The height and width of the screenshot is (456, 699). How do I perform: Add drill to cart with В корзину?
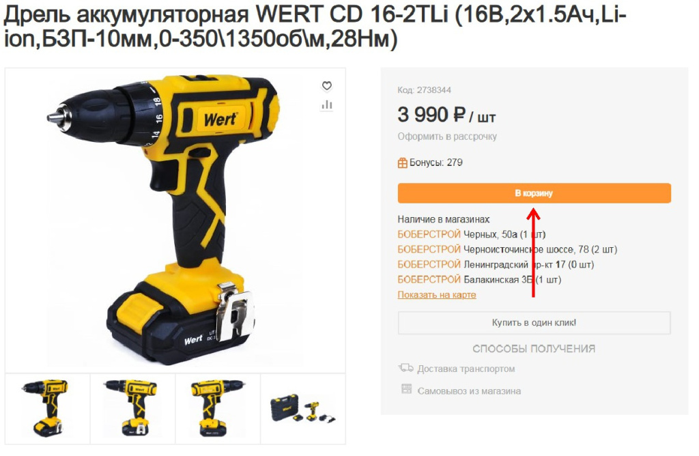click(534, 193)
